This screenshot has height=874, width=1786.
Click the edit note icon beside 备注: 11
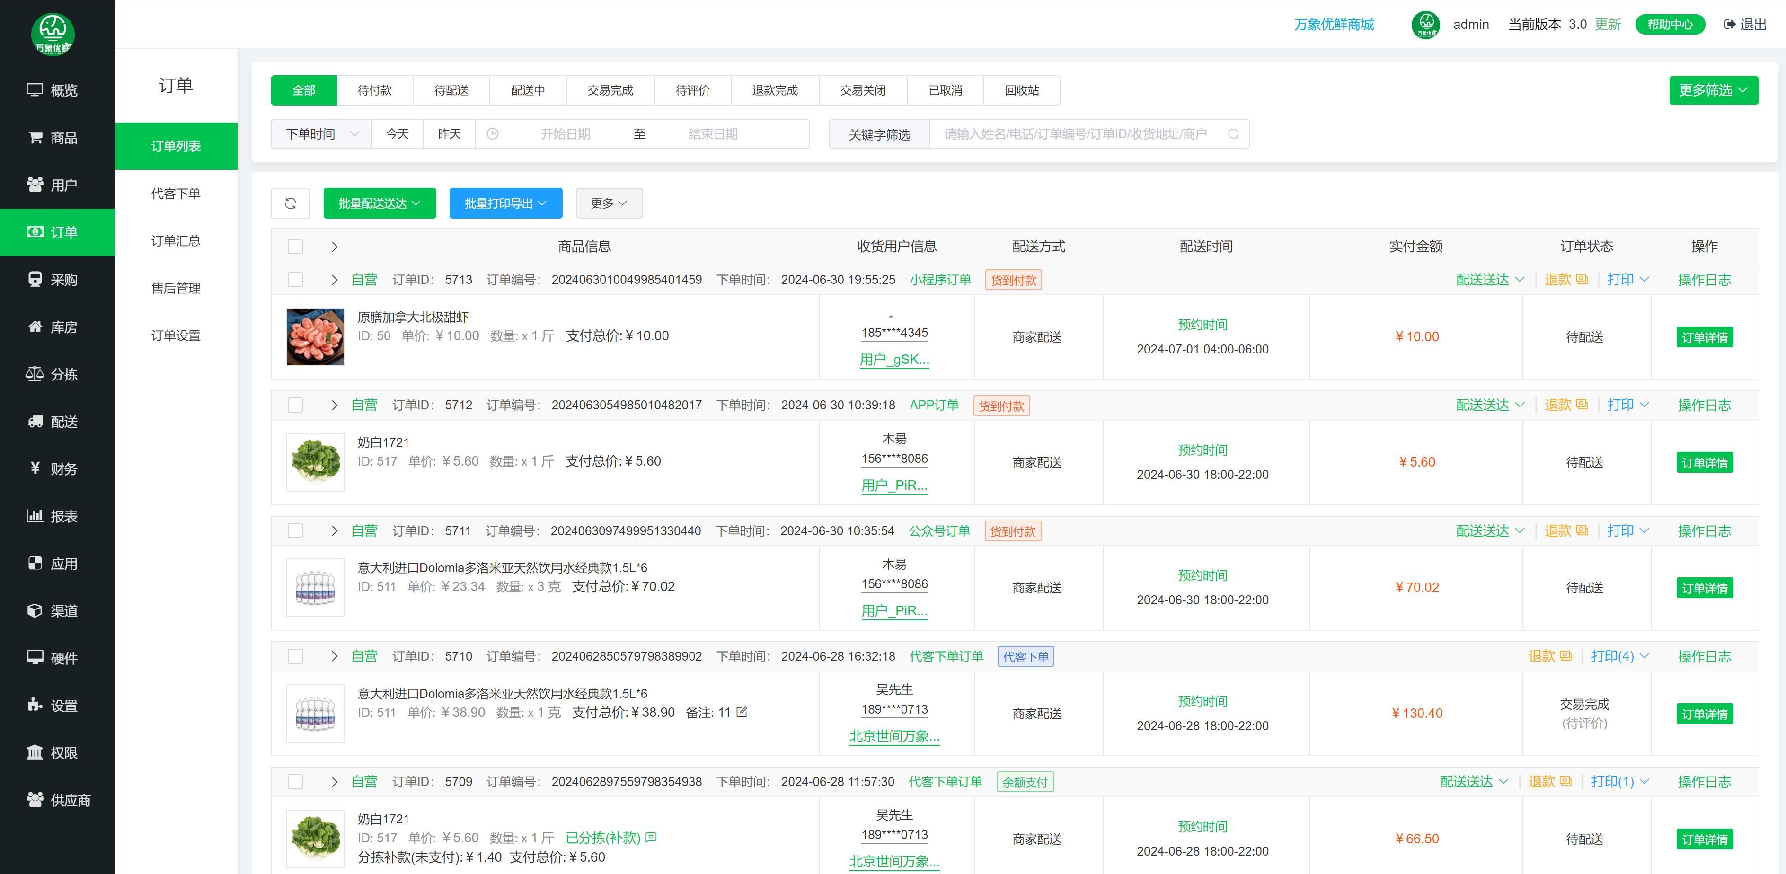click(x=742, y=712)
